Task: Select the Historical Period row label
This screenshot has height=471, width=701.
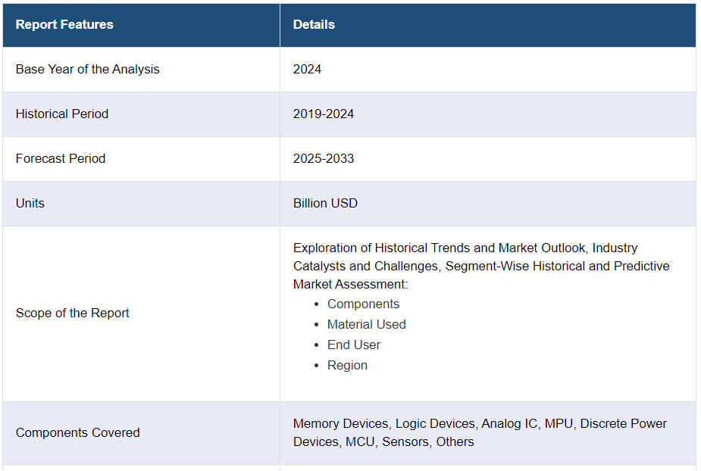Action: [x=62, y=114]
